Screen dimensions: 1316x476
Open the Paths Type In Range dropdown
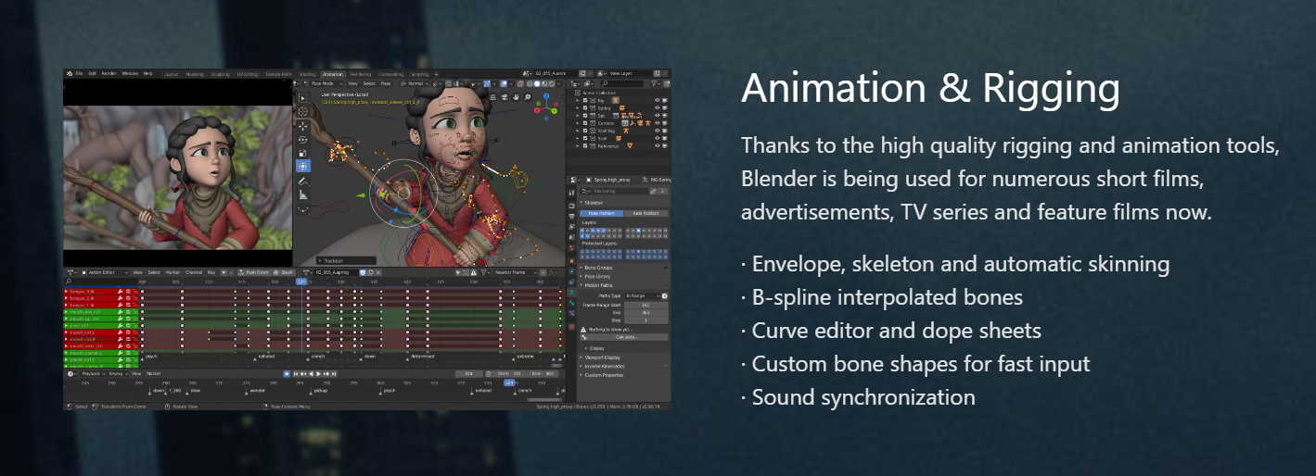tap(643, 296)
